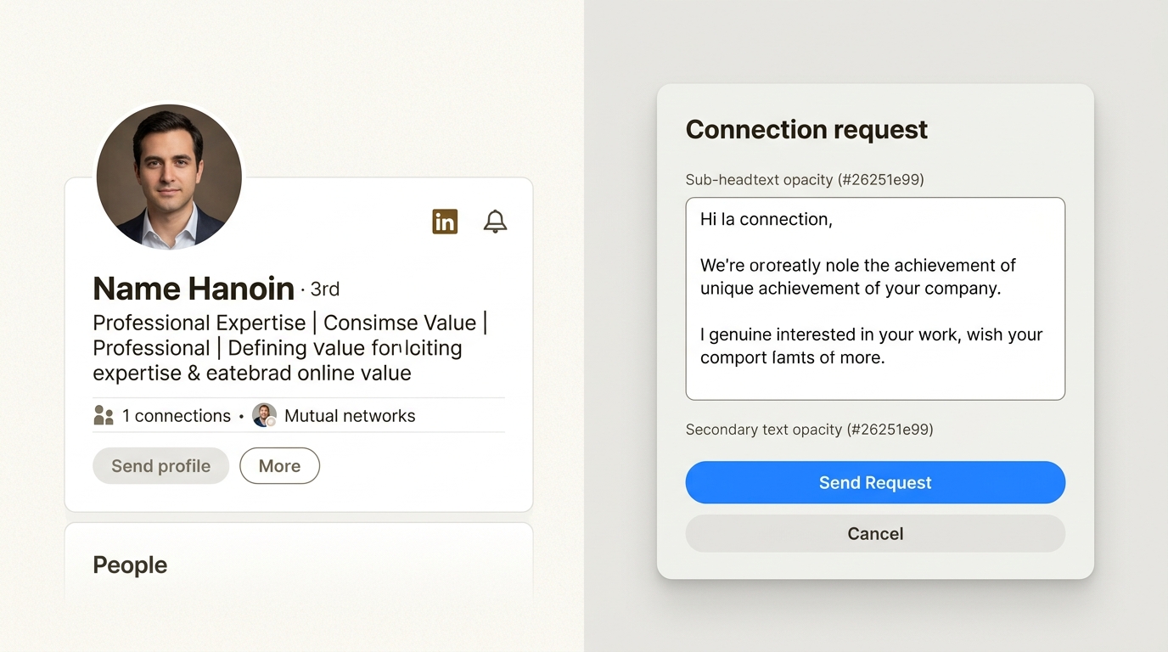Open notifications via the bell icon

click(x=495, y=221)
